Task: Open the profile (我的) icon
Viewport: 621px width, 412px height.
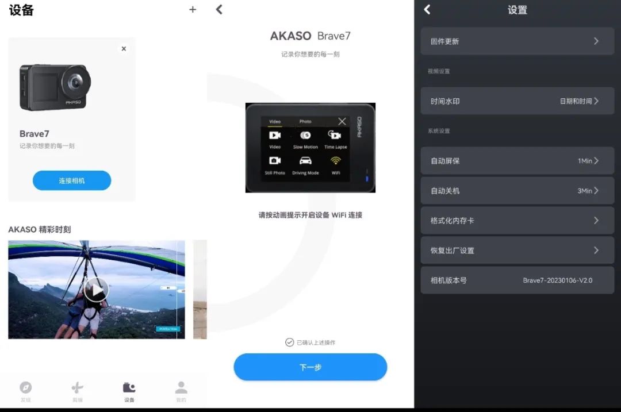Action: 181,388
